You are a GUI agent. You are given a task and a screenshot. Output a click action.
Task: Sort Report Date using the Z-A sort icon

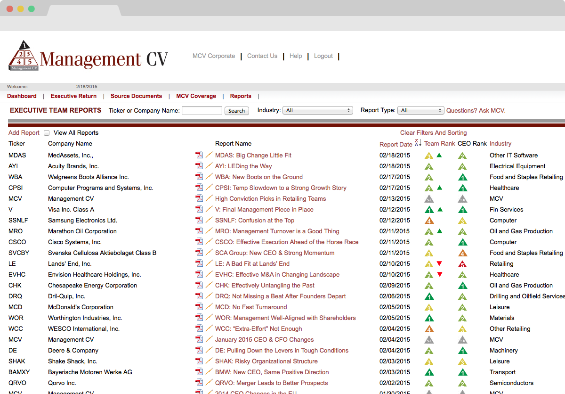tap(417, 143)
